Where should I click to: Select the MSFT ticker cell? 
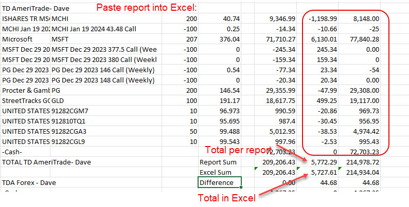click(106, 39)
